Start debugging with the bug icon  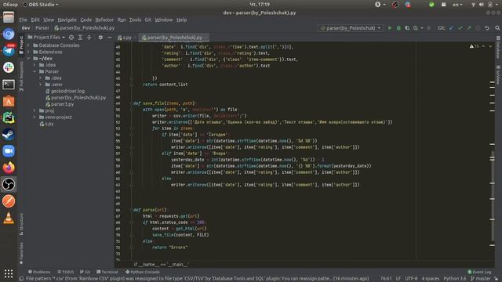398,28
